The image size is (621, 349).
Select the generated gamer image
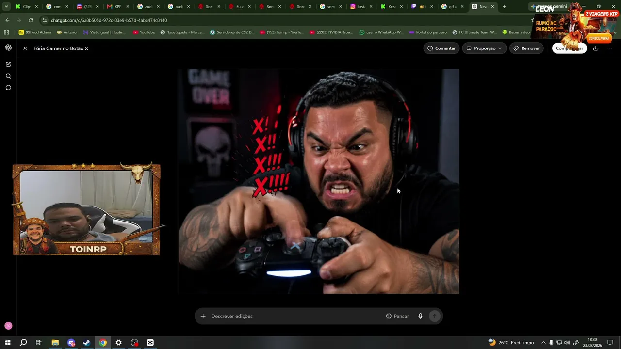319,181
